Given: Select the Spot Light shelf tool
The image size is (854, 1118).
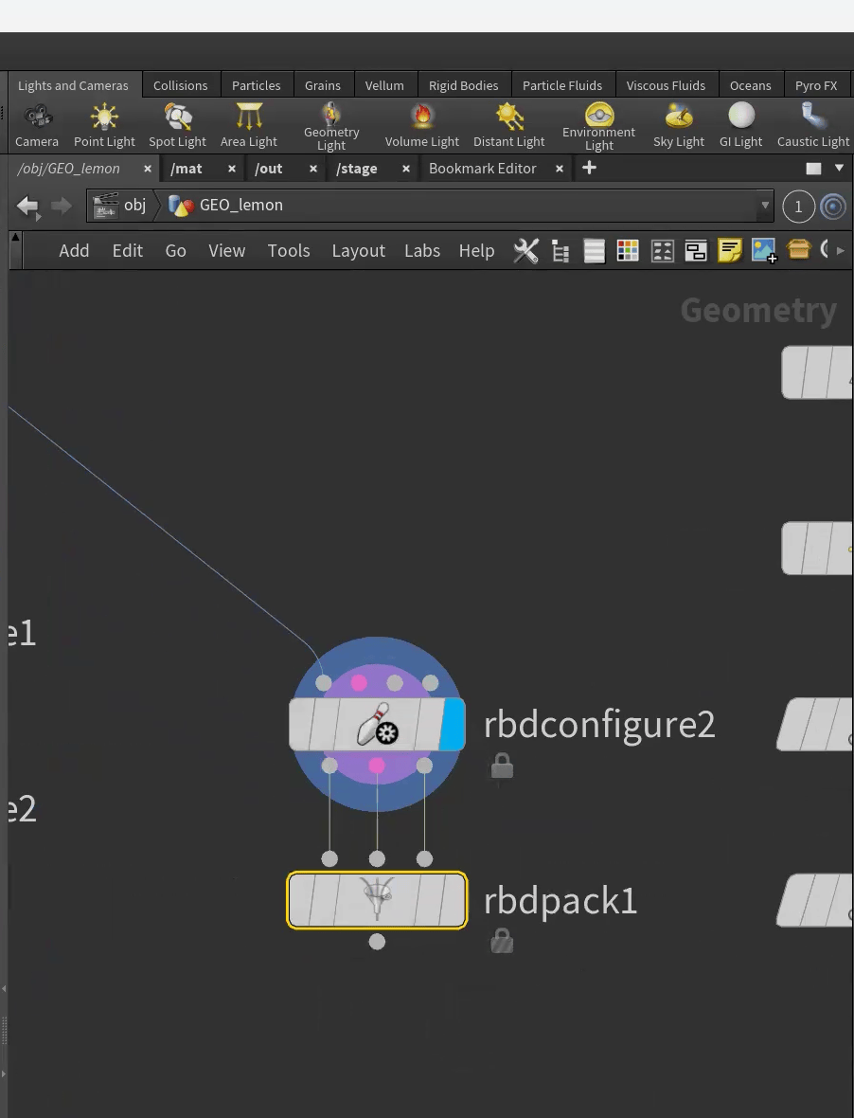Looking at the screenshot, I should point(177,126).
